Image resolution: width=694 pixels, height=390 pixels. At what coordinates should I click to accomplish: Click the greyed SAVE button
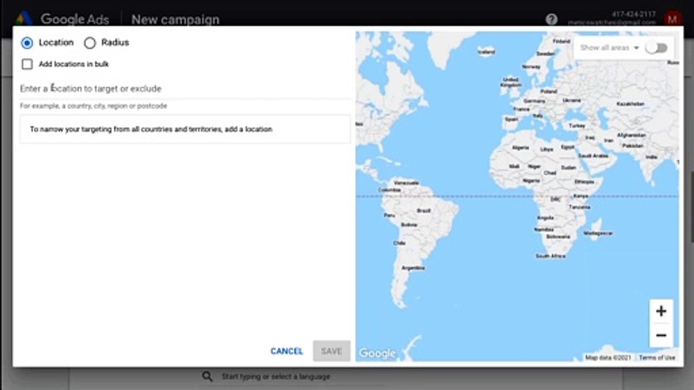331,352
